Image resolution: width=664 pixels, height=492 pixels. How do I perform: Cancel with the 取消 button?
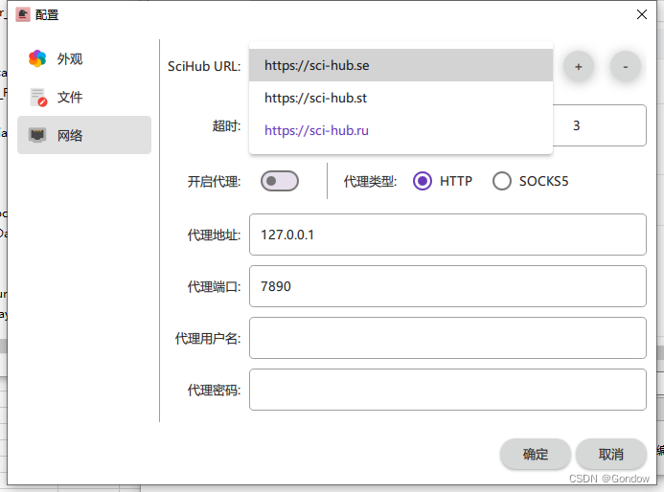611,454
